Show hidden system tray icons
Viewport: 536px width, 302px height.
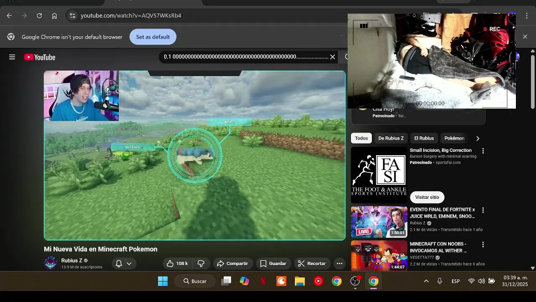(426, 281)
